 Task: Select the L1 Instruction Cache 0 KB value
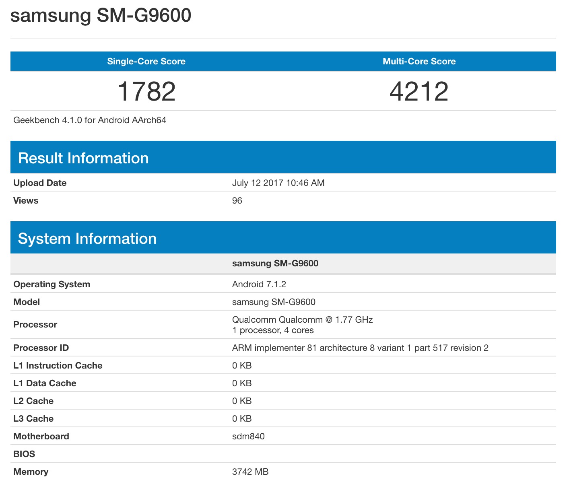pyautogui.click(x=242, y=366)
